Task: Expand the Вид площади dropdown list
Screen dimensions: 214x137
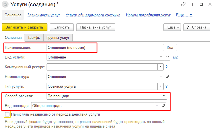Action: pos(157,106)
